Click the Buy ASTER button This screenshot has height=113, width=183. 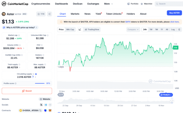pyautogui.click(x=174, y=13)
